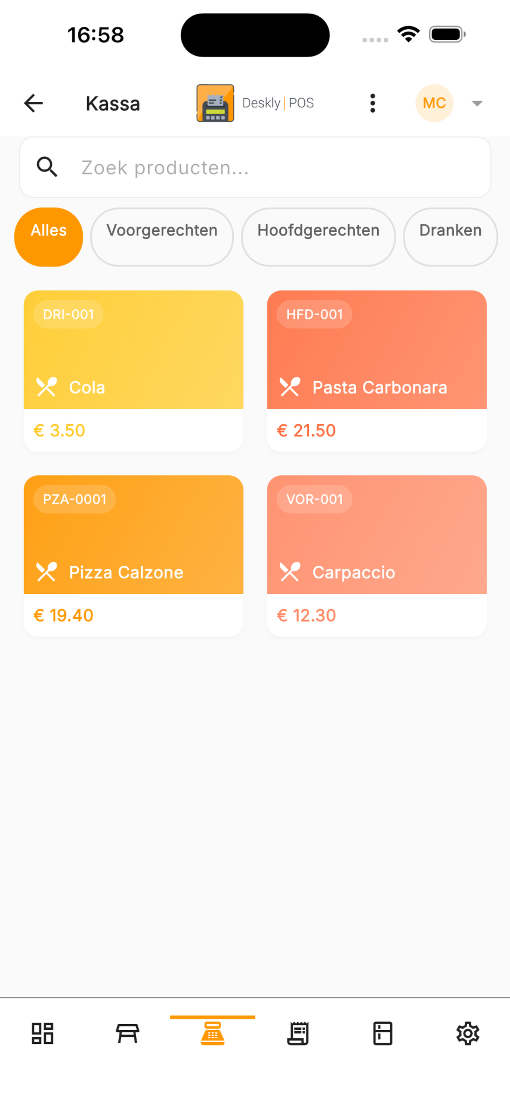This screenshot has width=510, height=1105.
Task: Click the Deskly POS logo icon
Action: [215, 103]
